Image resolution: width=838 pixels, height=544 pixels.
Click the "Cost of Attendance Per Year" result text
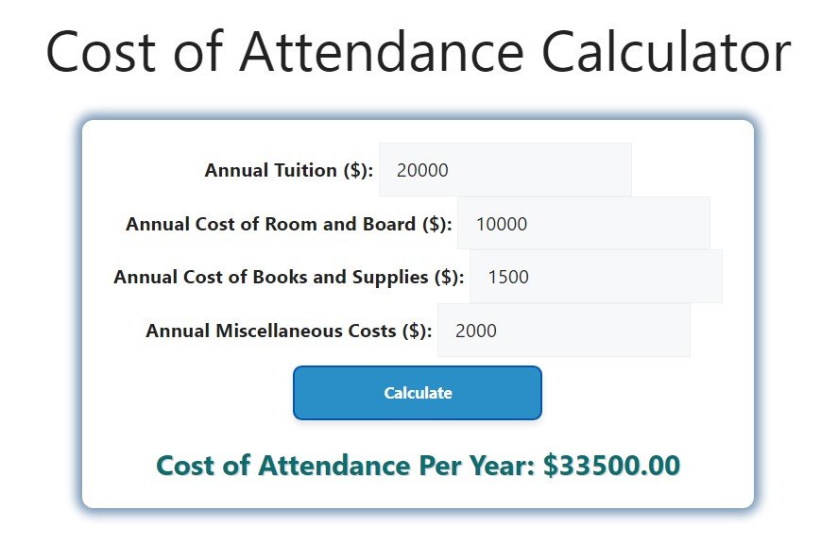coord(347,466)
